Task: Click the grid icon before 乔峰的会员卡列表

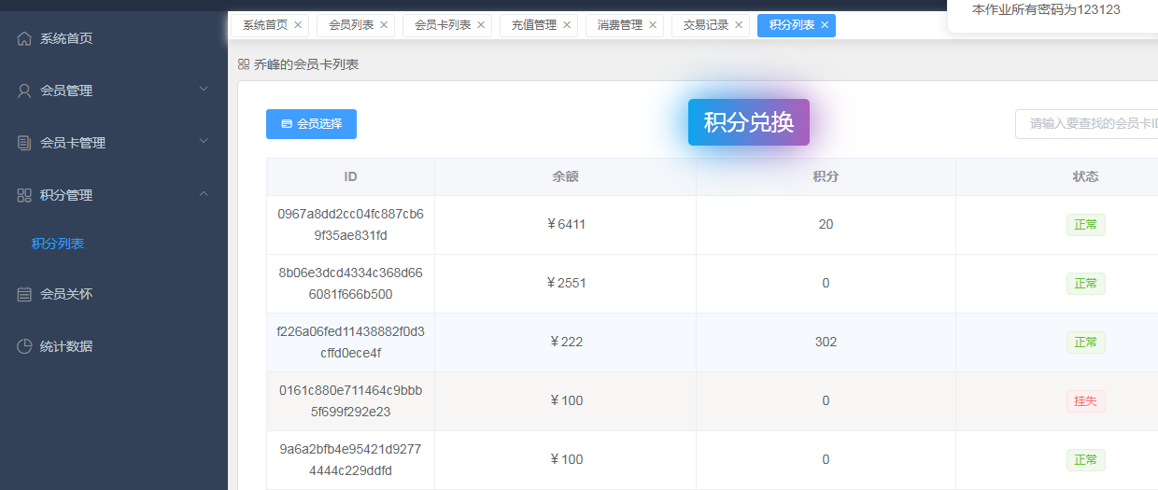Action: (x=244, y=64)
